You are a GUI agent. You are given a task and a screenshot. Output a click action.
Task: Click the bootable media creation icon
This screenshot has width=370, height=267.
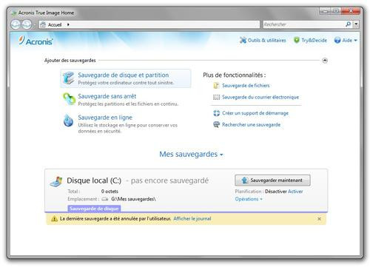[216, 113]
